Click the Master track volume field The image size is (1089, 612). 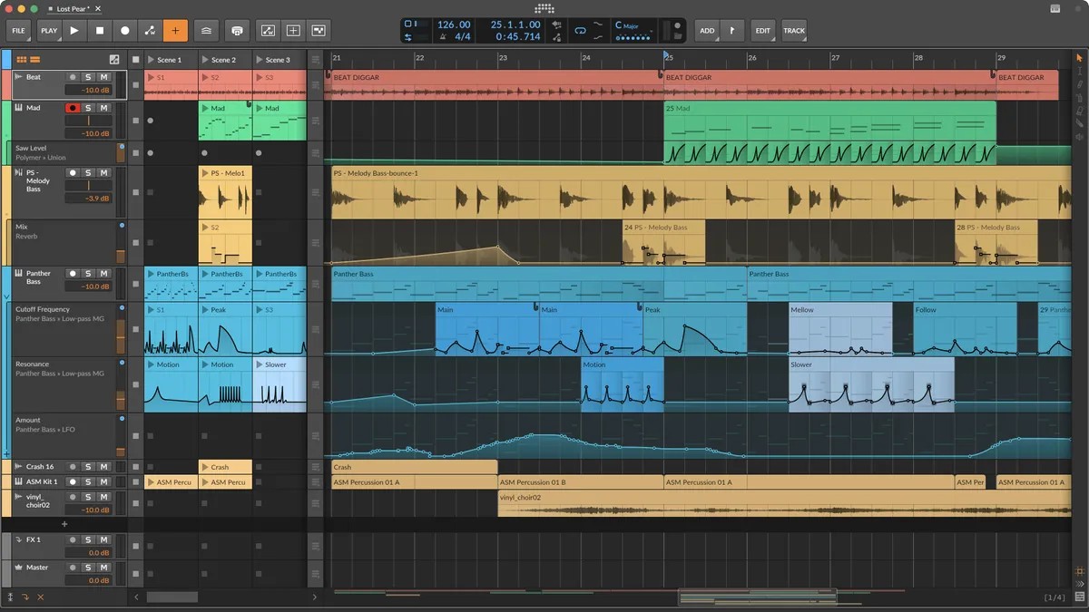[x=88, y=578]
